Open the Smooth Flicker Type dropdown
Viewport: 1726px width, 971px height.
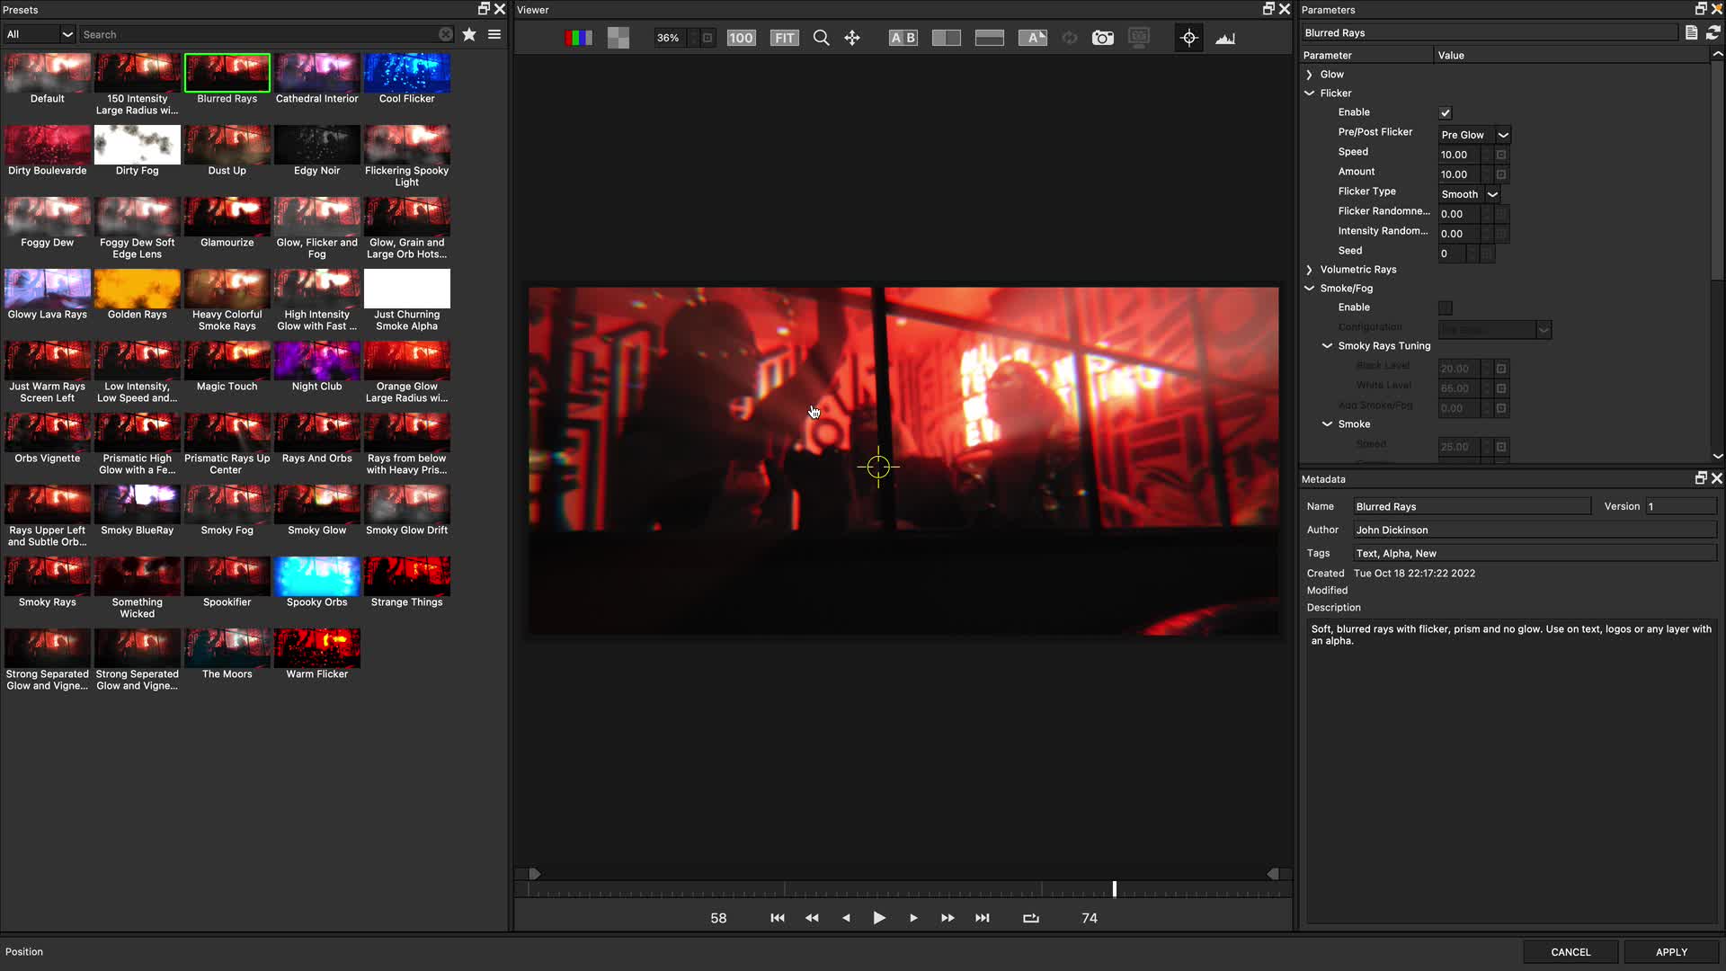pyautogui.click(x=1468, y=194)
